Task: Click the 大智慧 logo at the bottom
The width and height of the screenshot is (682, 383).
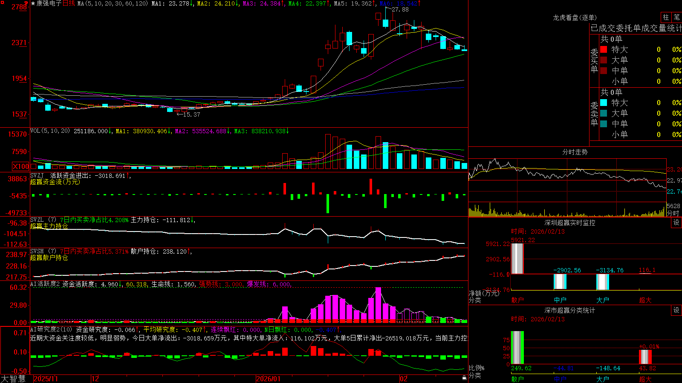Action: tap(13, 379)
